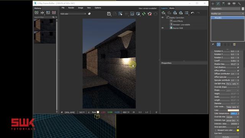The image size is (245, 138).
Task: Click History load to VFB icon
Action: tap(48, 13)
